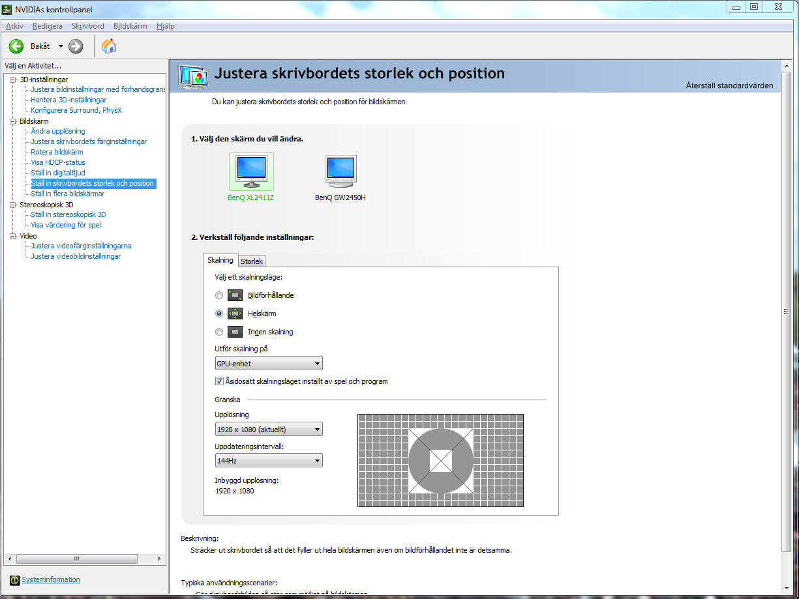
Task: Open the Hjälp menu
Action: tap(166, 26)
